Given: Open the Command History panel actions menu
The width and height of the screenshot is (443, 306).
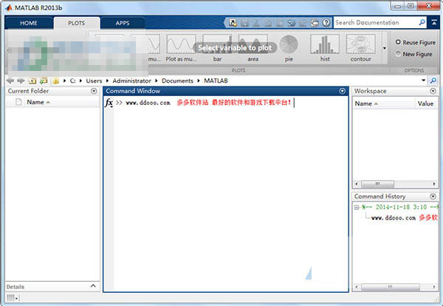Looking at the screenshot, I should click(433, 197).
